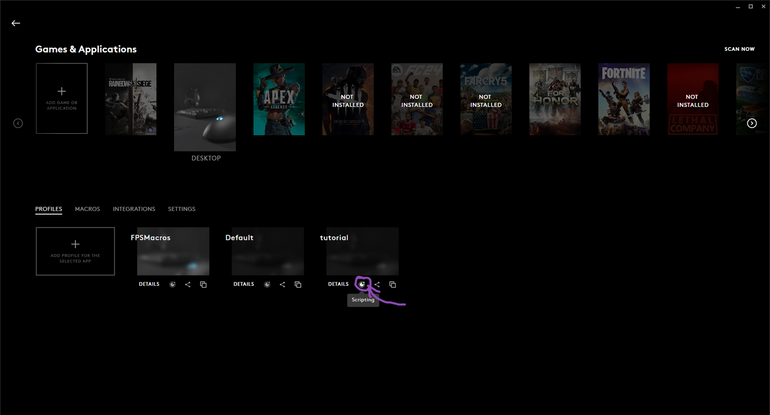This screenshot has width=770, height=415.
Task: Select the Fortnite game tile
Action: [x=624, y=99]
